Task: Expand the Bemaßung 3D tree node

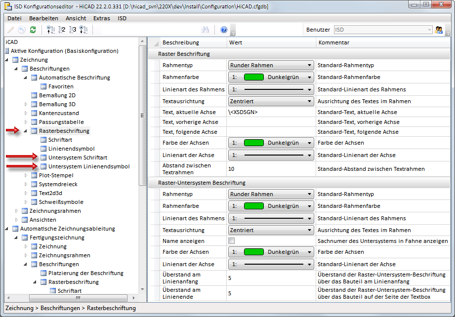Action: coord(26,104)
